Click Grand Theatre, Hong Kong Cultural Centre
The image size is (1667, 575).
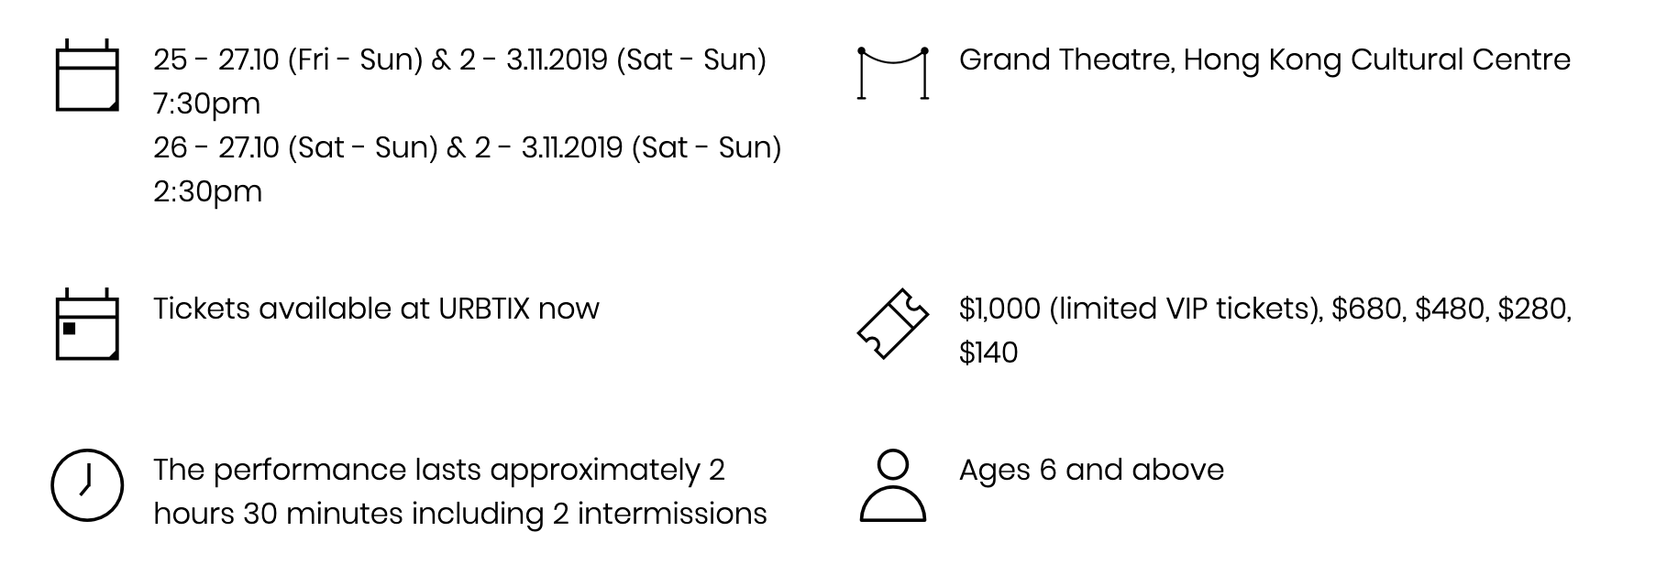coord(1264,60)
